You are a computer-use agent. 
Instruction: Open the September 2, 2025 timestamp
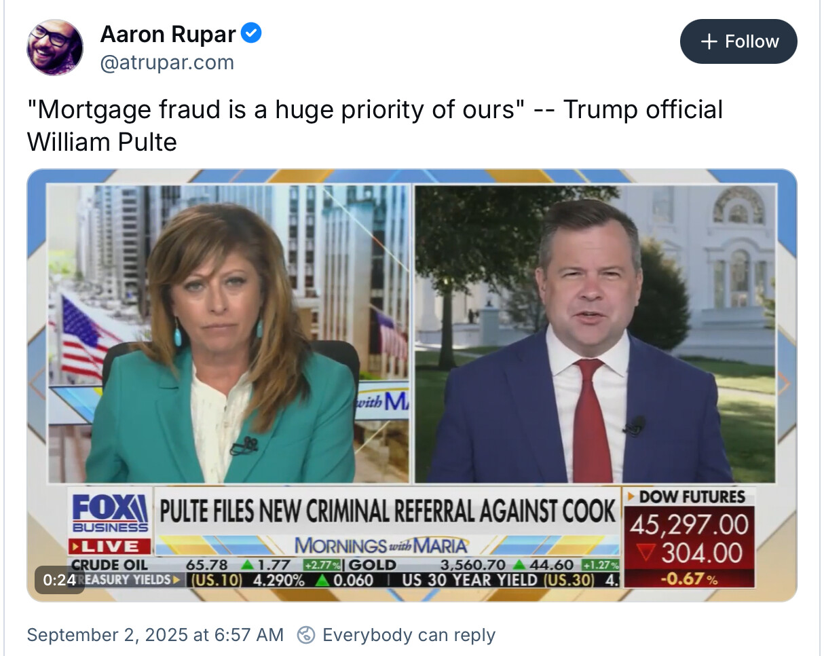click(155, 635)
